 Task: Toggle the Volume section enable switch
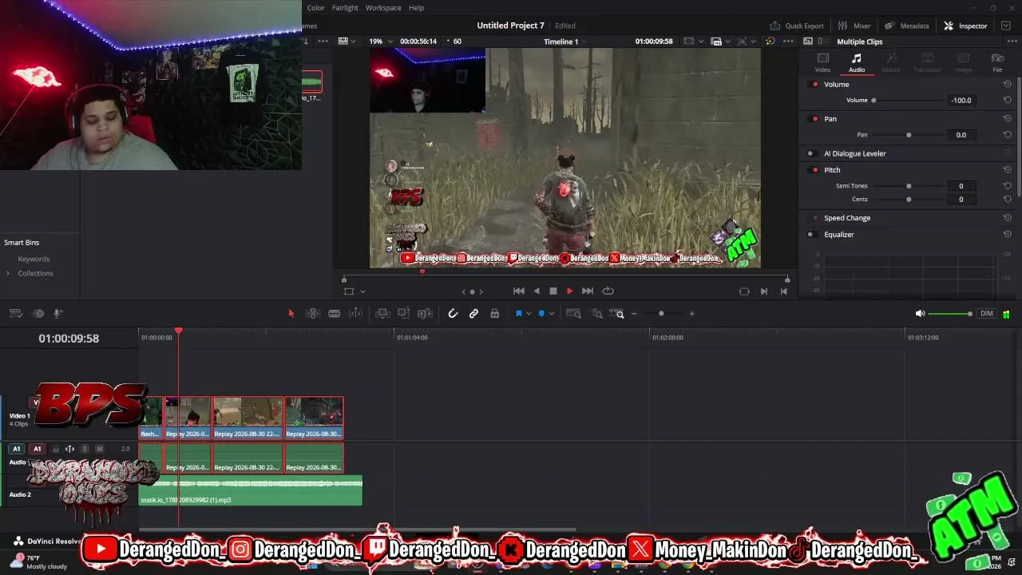tap(814, 85)
